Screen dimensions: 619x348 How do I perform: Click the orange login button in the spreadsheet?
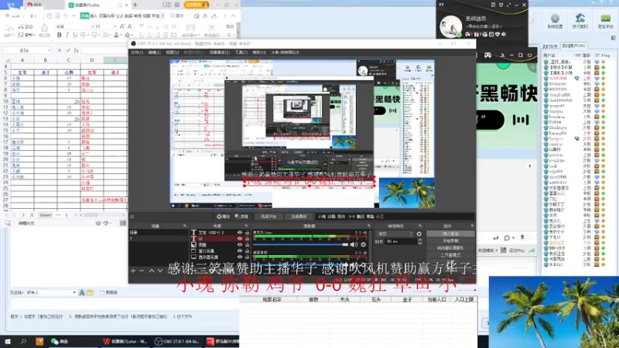(x=197, y=5)
